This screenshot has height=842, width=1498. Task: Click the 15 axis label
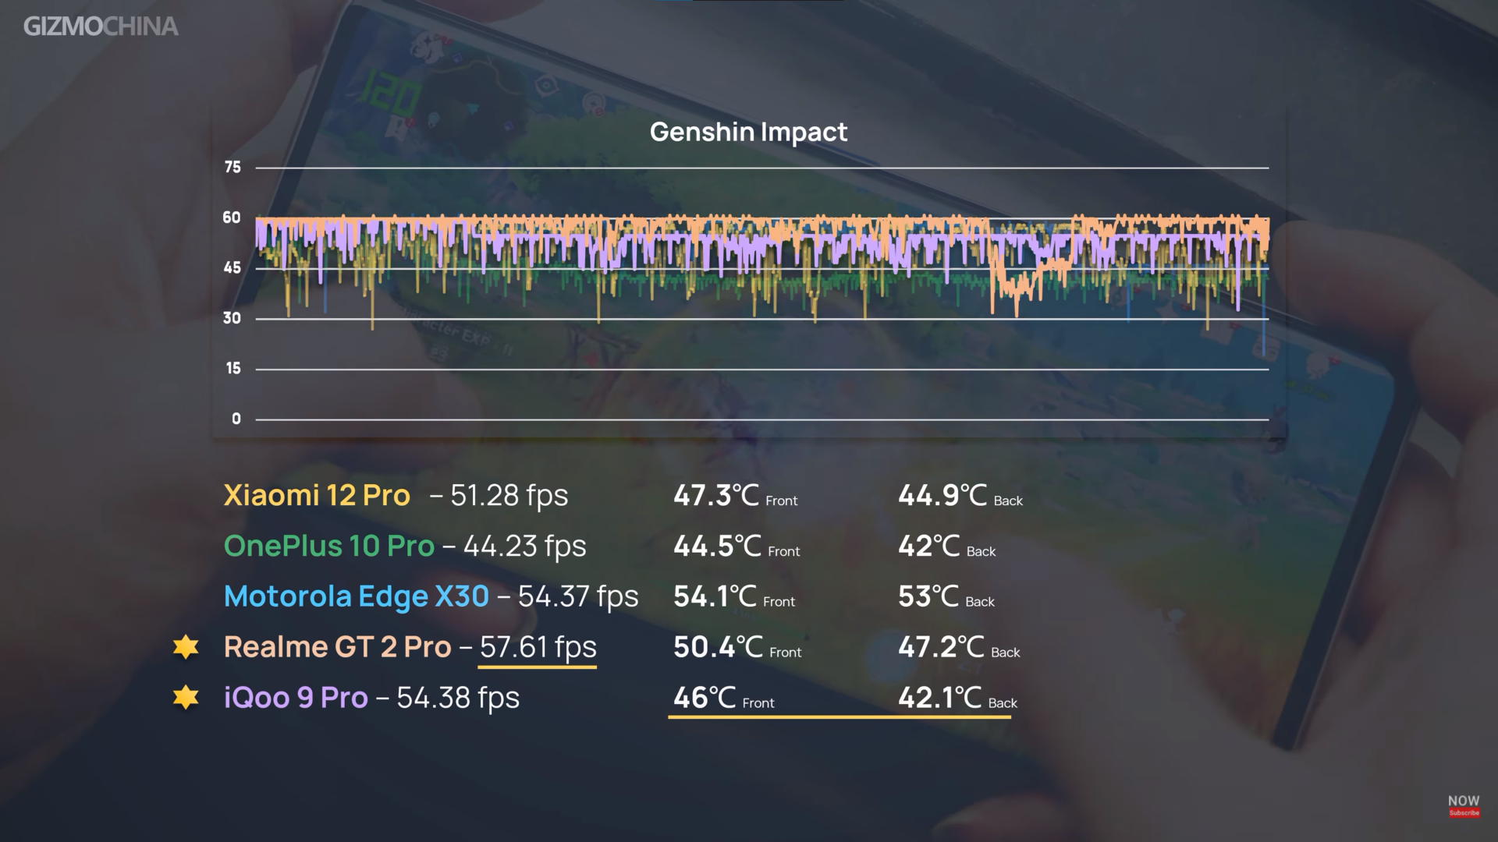233,369
